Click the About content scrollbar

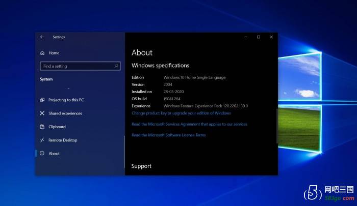click(277, 126)
